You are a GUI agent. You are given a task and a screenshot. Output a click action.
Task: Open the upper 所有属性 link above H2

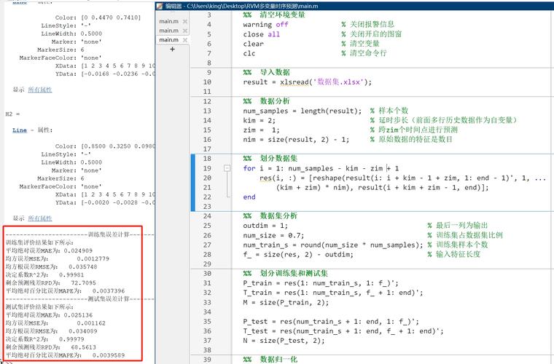(40, 90)
